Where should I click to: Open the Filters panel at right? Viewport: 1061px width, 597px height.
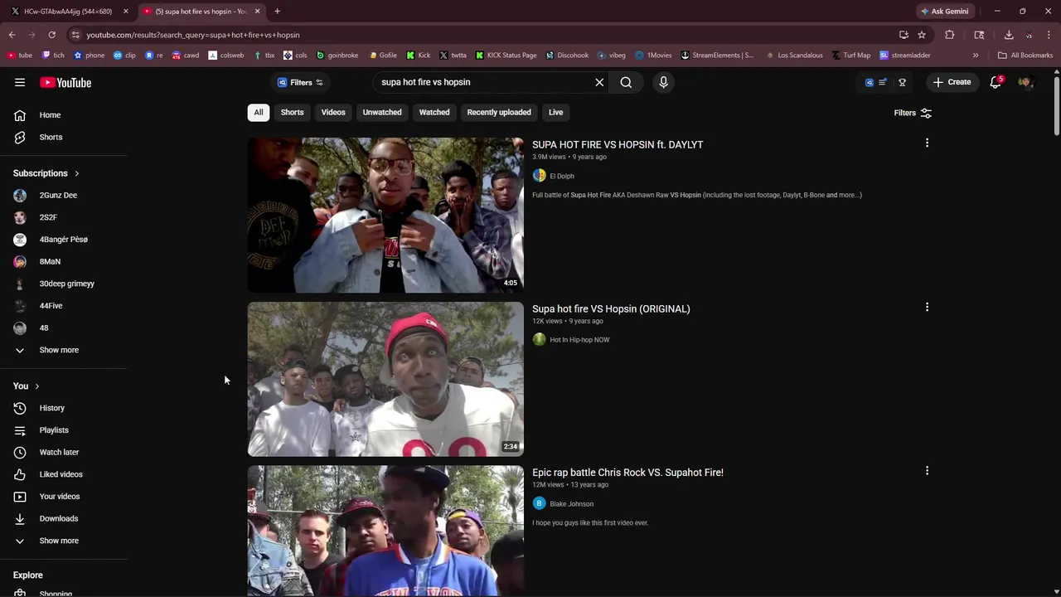[x=913, y=113]
